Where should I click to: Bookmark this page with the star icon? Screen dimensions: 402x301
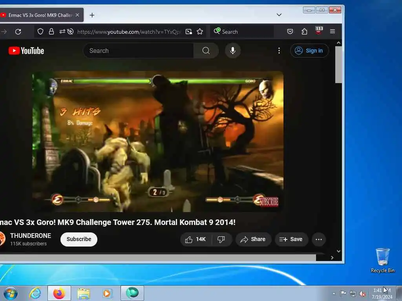coord(200,31)
